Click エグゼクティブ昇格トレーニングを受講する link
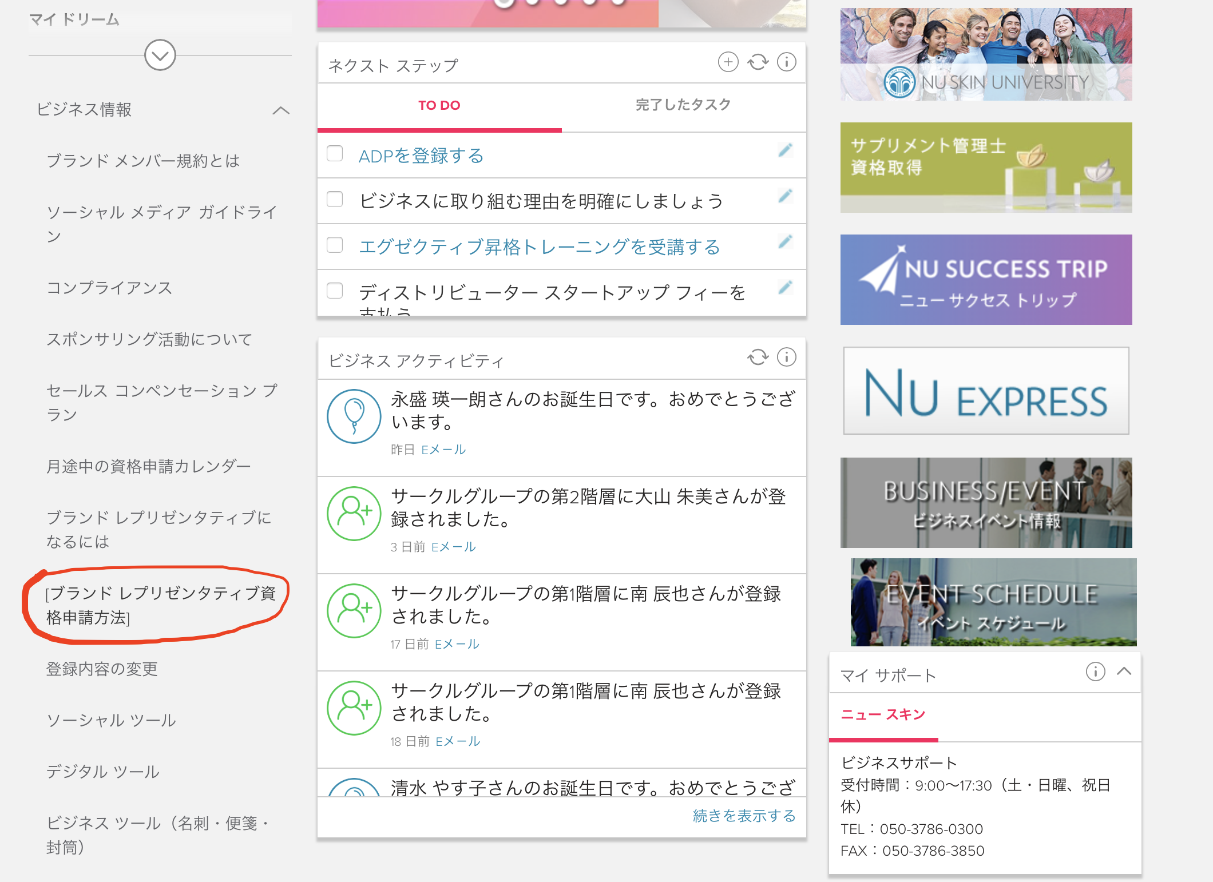1213x882 pixels. point(539,247)
